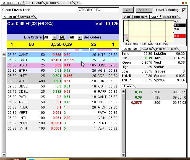Select the 125 trade at 09:30:10
The image size is (190, 160).
pos(156,97)
